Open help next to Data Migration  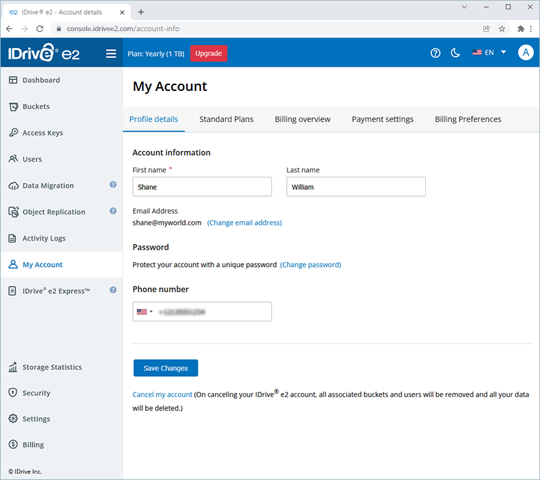113,185
